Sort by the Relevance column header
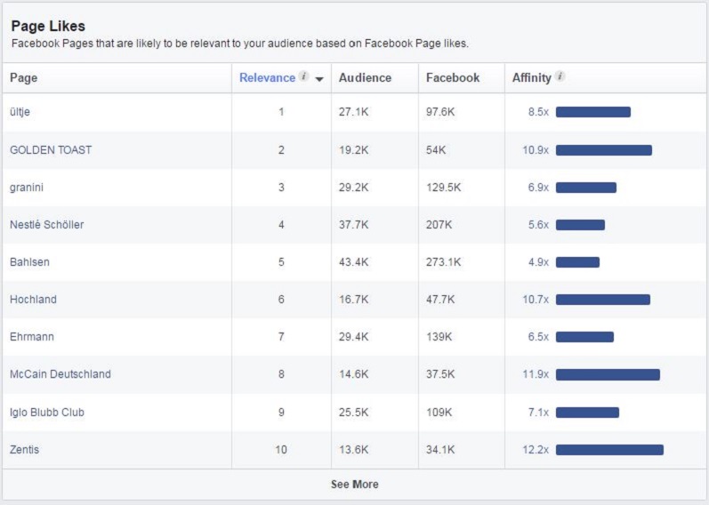Image resolution: width=709 pixels, height=505 pixels. click(x=267, y=77)
